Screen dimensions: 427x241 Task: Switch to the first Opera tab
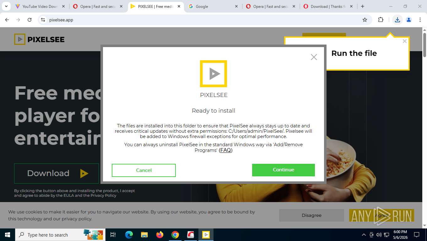pos(98,6)
